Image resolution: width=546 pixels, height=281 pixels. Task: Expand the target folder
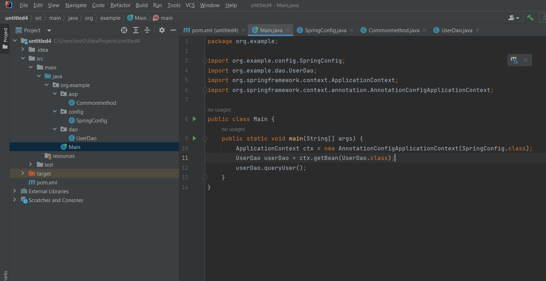(x=23, y=173)
